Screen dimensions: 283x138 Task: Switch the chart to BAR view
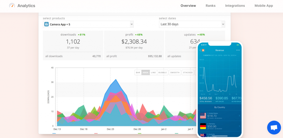coord(138,72)
